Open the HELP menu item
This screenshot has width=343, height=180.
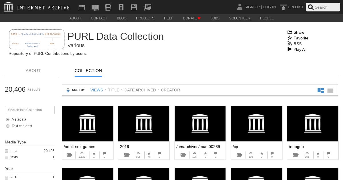pyautogui.click(x=169, y=18)
